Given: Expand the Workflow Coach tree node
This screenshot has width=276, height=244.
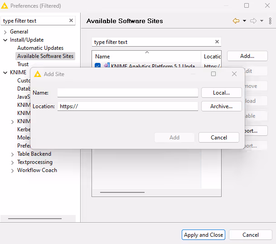Looking at the screenshot, I should (12, 171).
